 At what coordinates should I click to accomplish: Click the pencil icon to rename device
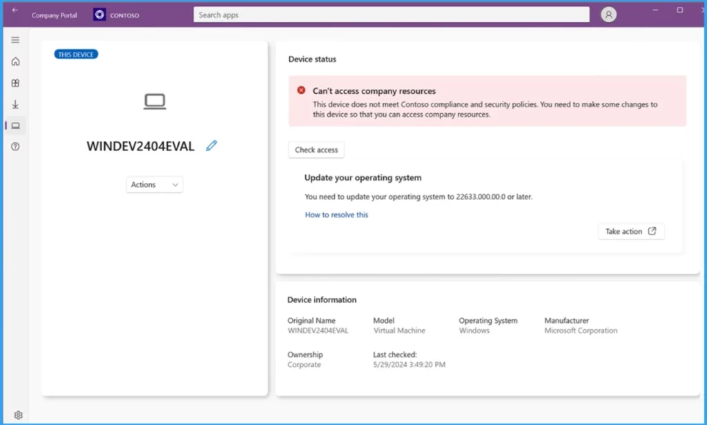211,146
